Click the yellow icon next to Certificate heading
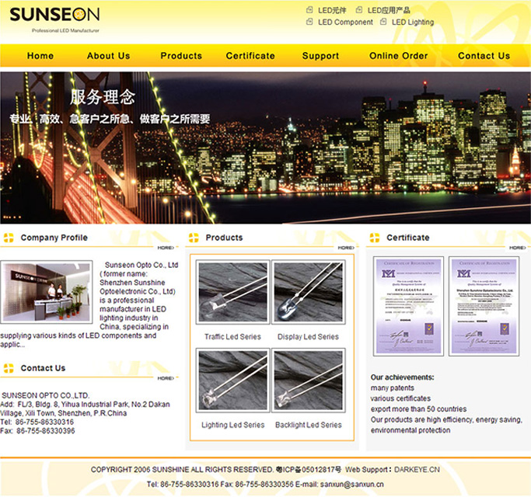 (x=374, y=238)
